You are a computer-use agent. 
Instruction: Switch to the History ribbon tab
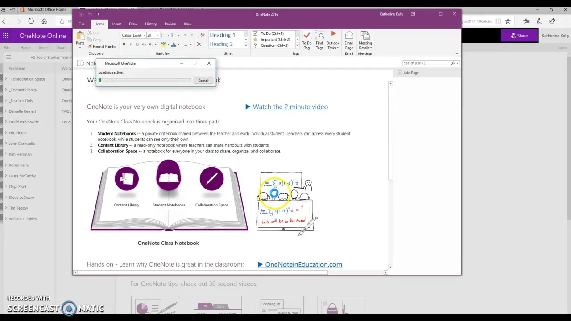pyautogui.click(x=151, y=24)
